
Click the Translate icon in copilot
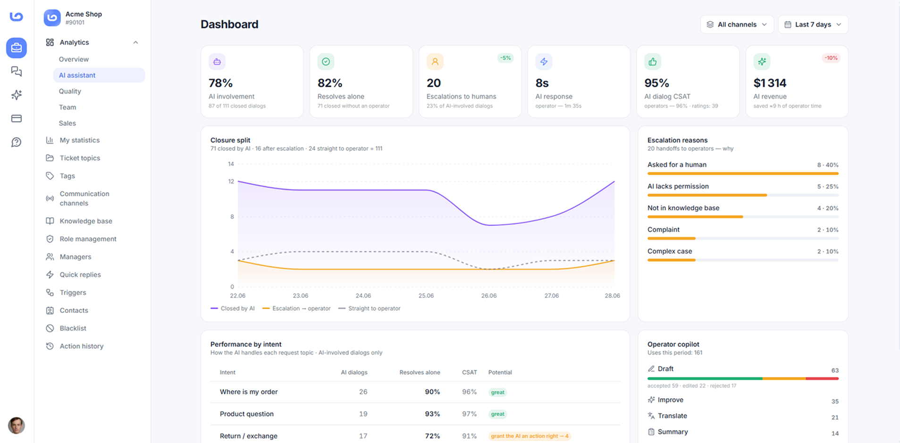pyautogui.click(x=651, y=416)
